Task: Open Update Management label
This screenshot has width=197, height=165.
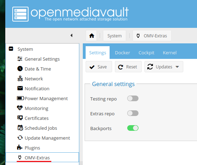Action: (x=47, y=138)
